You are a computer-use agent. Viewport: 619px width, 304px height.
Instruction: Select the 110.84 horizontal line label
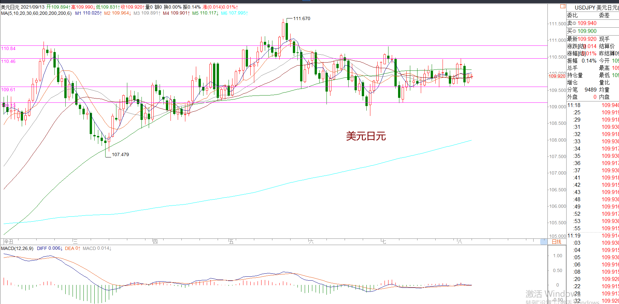[8, 48]
